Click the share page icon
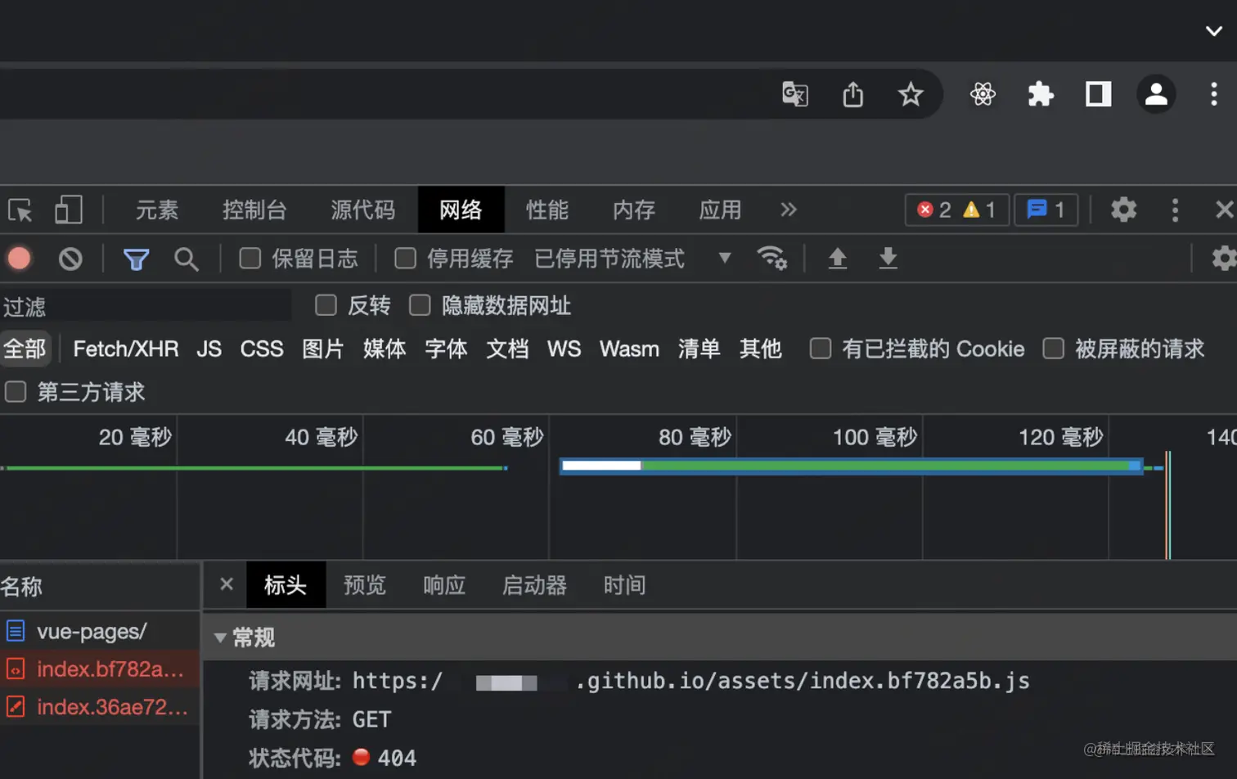This screenshot has height=779, width=1237. pyautogui.click(x=852, y=94)
